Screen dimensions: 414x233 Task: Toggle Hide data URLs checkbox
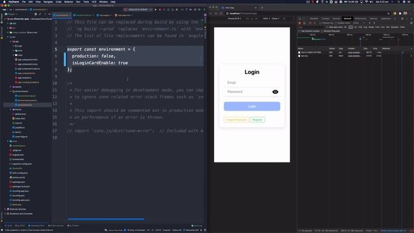click(327, 27)
